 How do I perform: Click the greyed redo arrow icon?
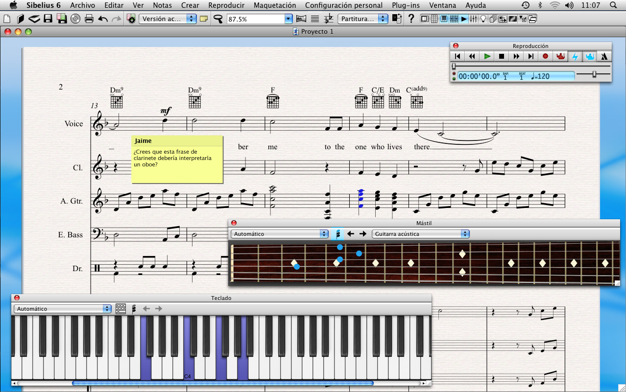coord(116,19)
